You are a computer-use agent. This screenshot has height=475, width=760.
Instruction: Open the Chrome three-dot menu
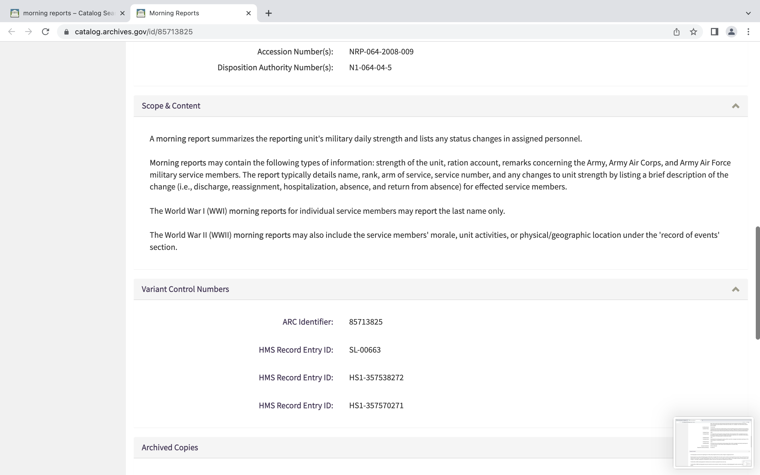(x=748, y=32)
